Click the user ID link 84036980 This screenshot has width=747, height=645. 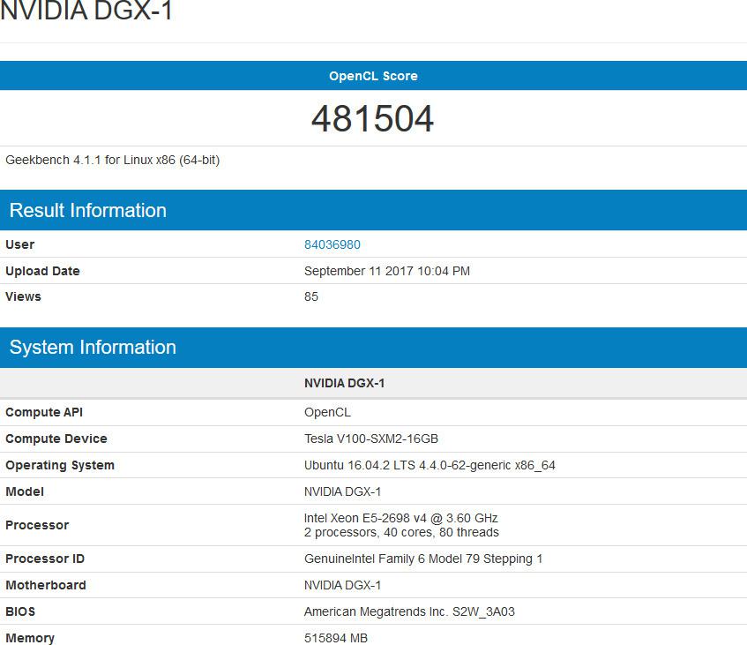[x=332, y=244]
